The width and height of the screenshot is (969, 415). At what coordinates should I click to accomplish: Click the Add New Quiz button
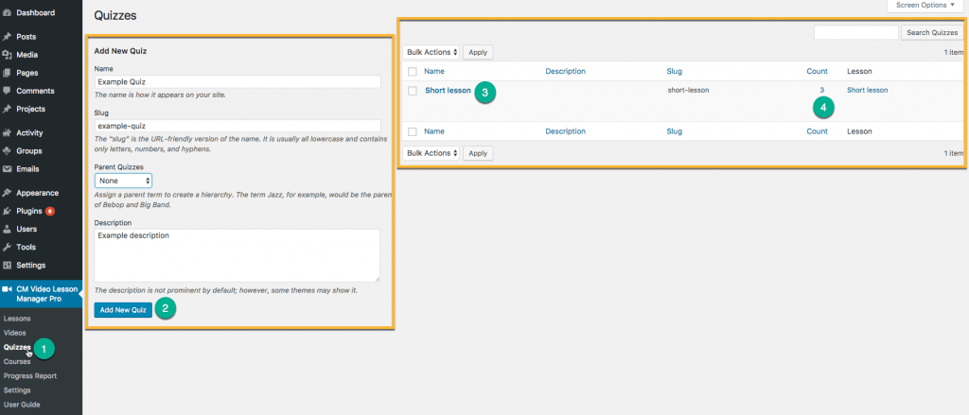pos(122,310)
